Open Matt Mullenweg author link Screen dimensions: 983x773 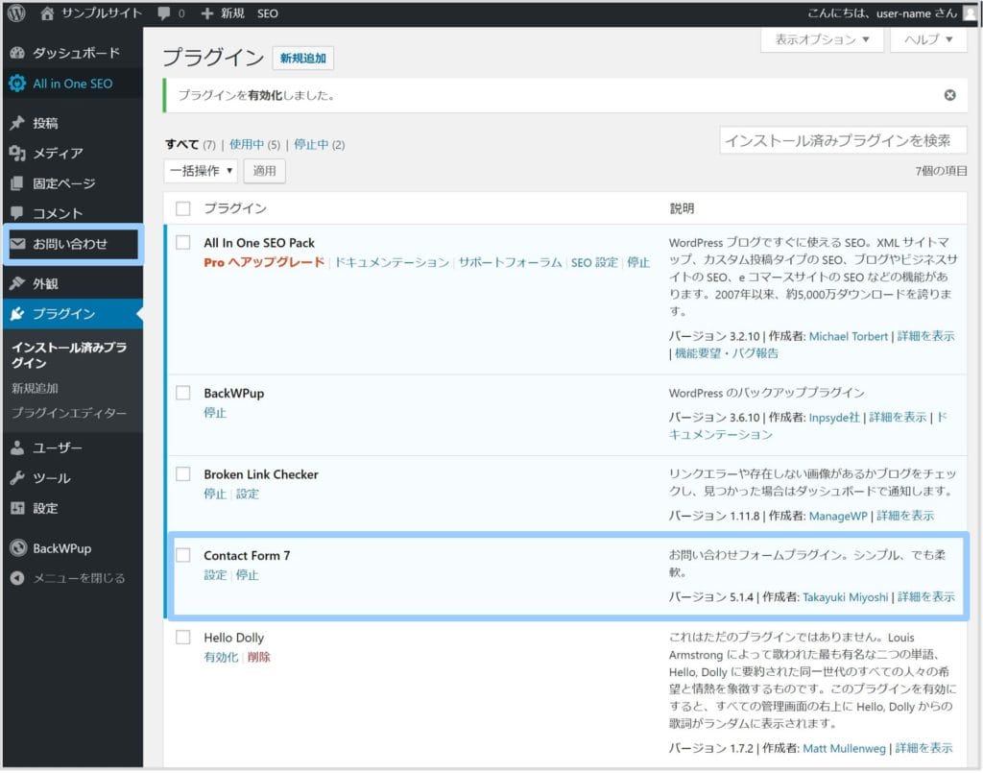pyautogui.click(x=844, y=748)
